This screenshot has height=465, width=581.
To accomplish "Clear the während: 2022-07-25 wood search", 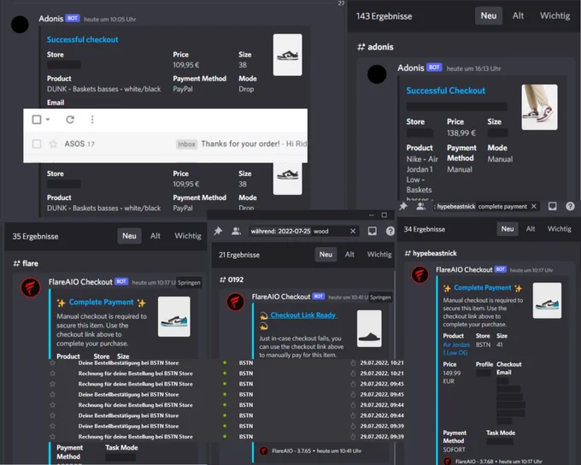I will pos(353,231).
